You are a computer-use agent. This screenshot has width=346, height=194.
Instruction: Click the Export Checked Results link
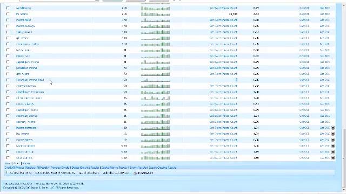(x=163, y=168)
